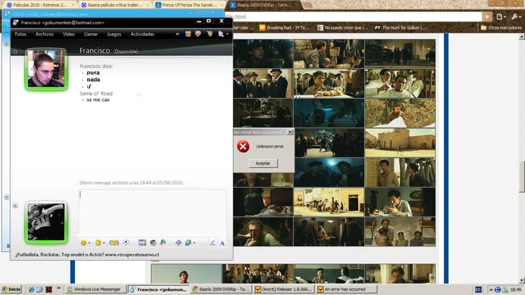Viewport: 525px width, 295px height.
Task: Click the gray round icon in chat toolbar
Action: [153, 243]
